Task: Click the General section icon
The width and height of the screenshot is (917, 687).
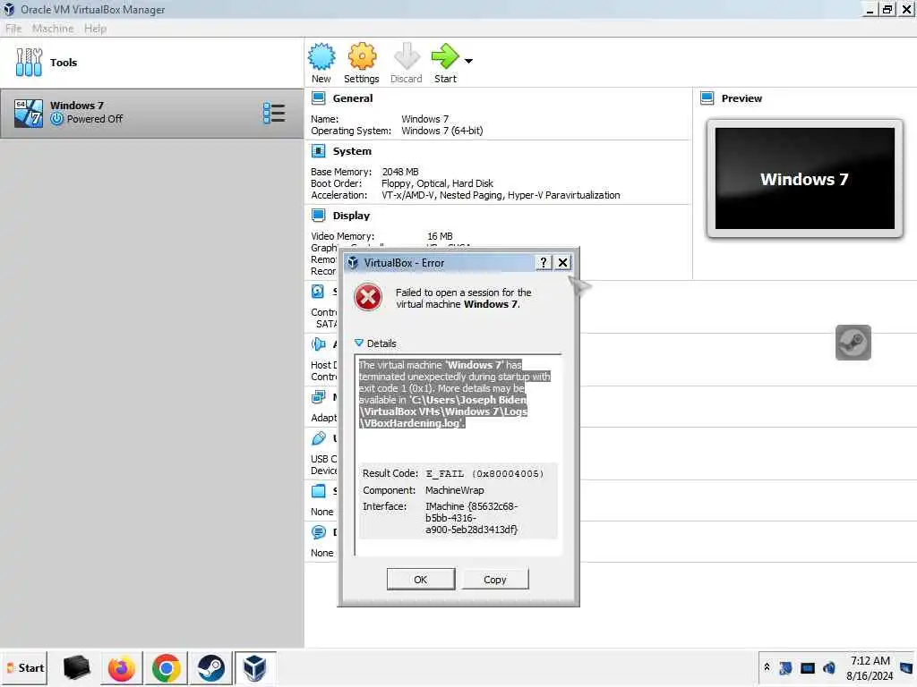Action: pyautogui.click(x=319, y=98)
